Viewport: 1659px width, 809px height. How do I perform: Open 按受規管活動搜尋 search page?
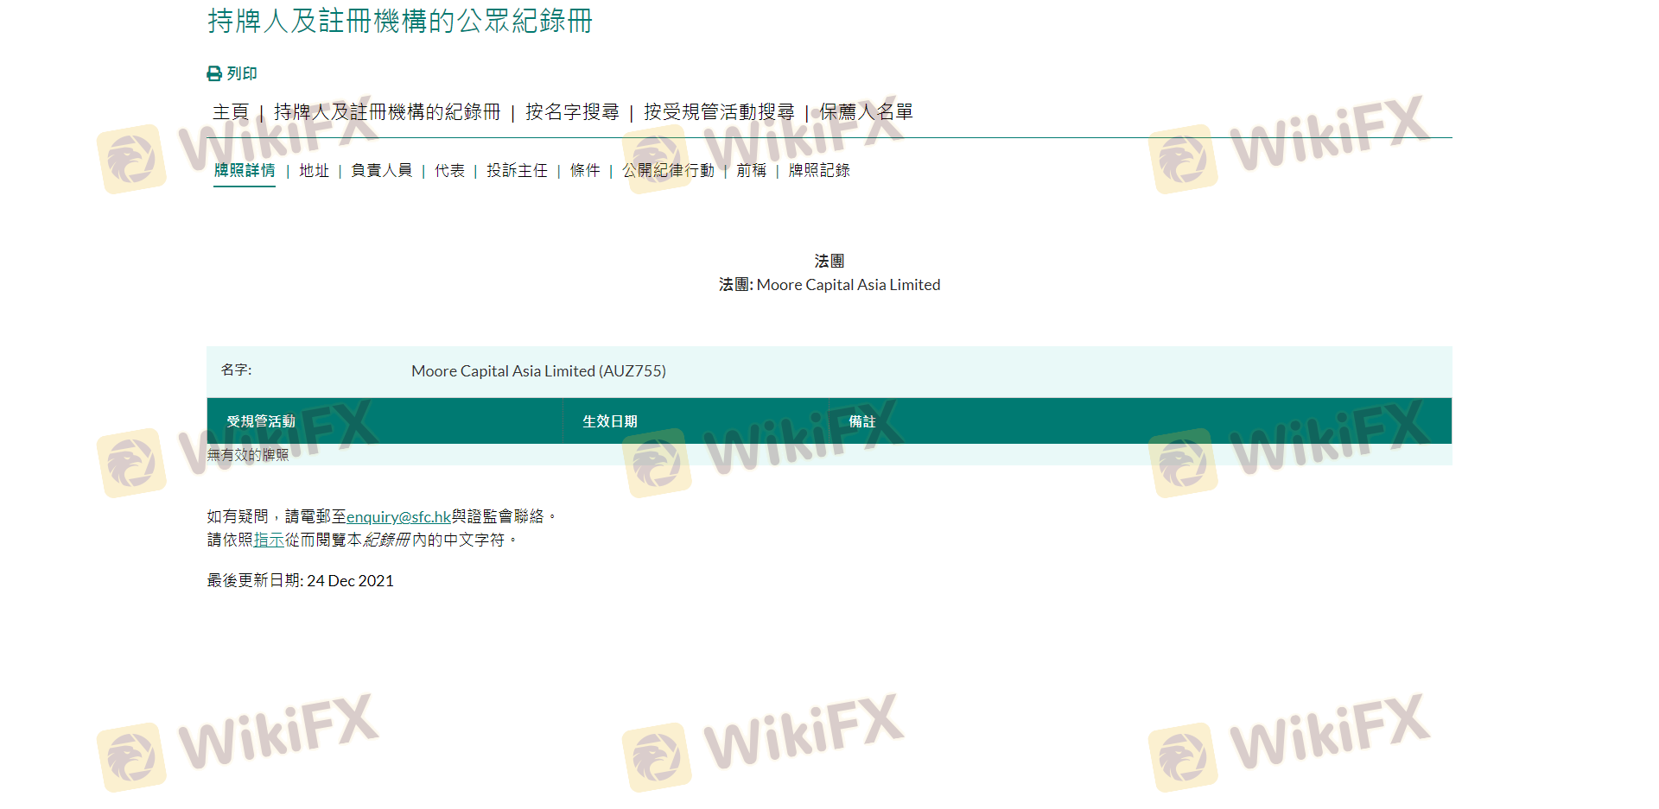pyautogui.click(x=719, y=112)
